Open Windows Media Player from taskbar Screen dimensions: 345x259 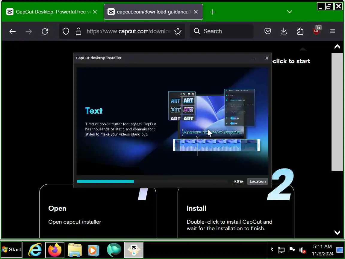point(93,250)
